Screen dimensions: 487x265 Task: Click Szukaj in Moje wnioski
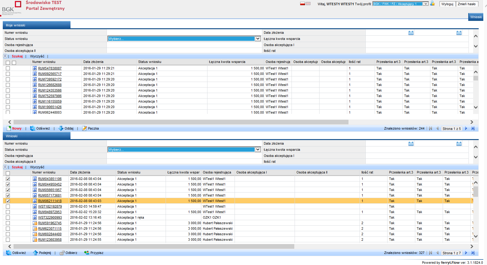(x=17, y=56)
